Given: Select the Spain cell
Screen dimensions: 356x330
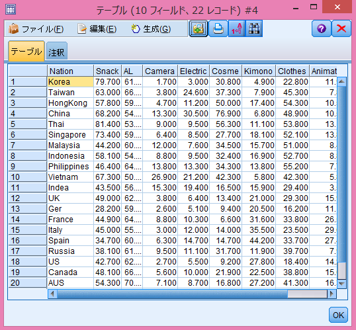Looking at the screenshot, I should tap(70, 241).
